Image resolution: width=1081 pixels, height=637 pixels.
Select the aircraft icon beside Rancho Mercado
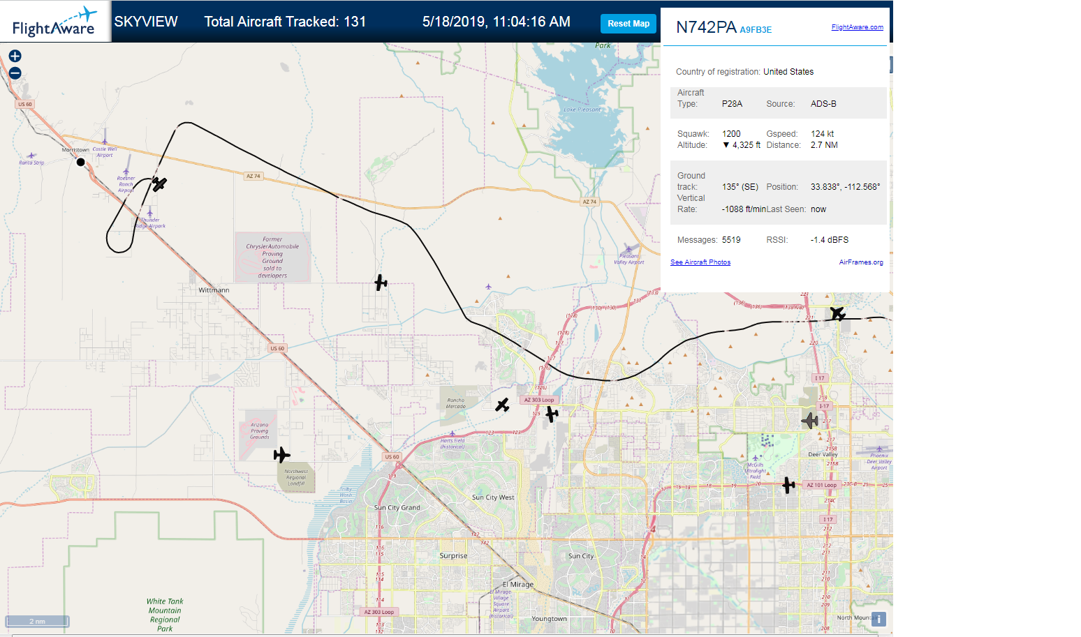502,405
